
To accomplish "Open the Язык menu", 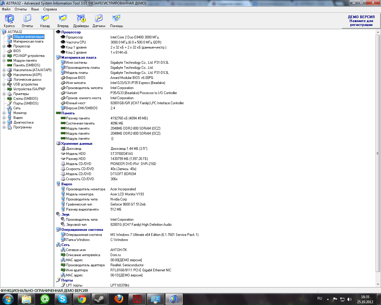I will click(x=35, y=9).
